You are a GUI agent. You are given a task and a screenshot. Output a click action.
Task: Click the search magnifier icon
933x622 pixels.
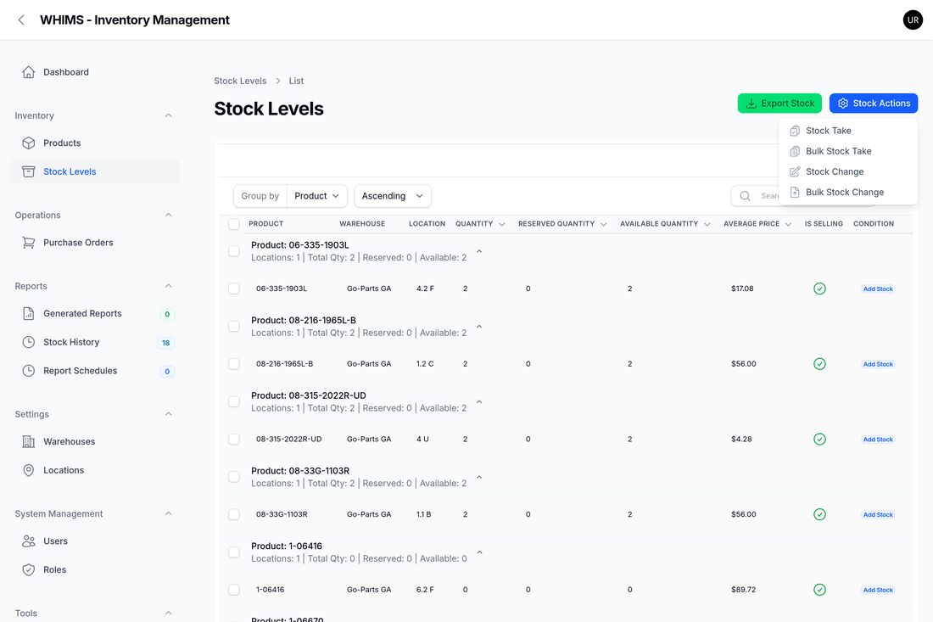click(x=745, y=196)
